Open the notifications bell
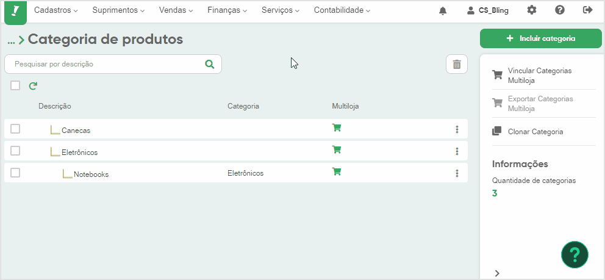 [443, 11]
